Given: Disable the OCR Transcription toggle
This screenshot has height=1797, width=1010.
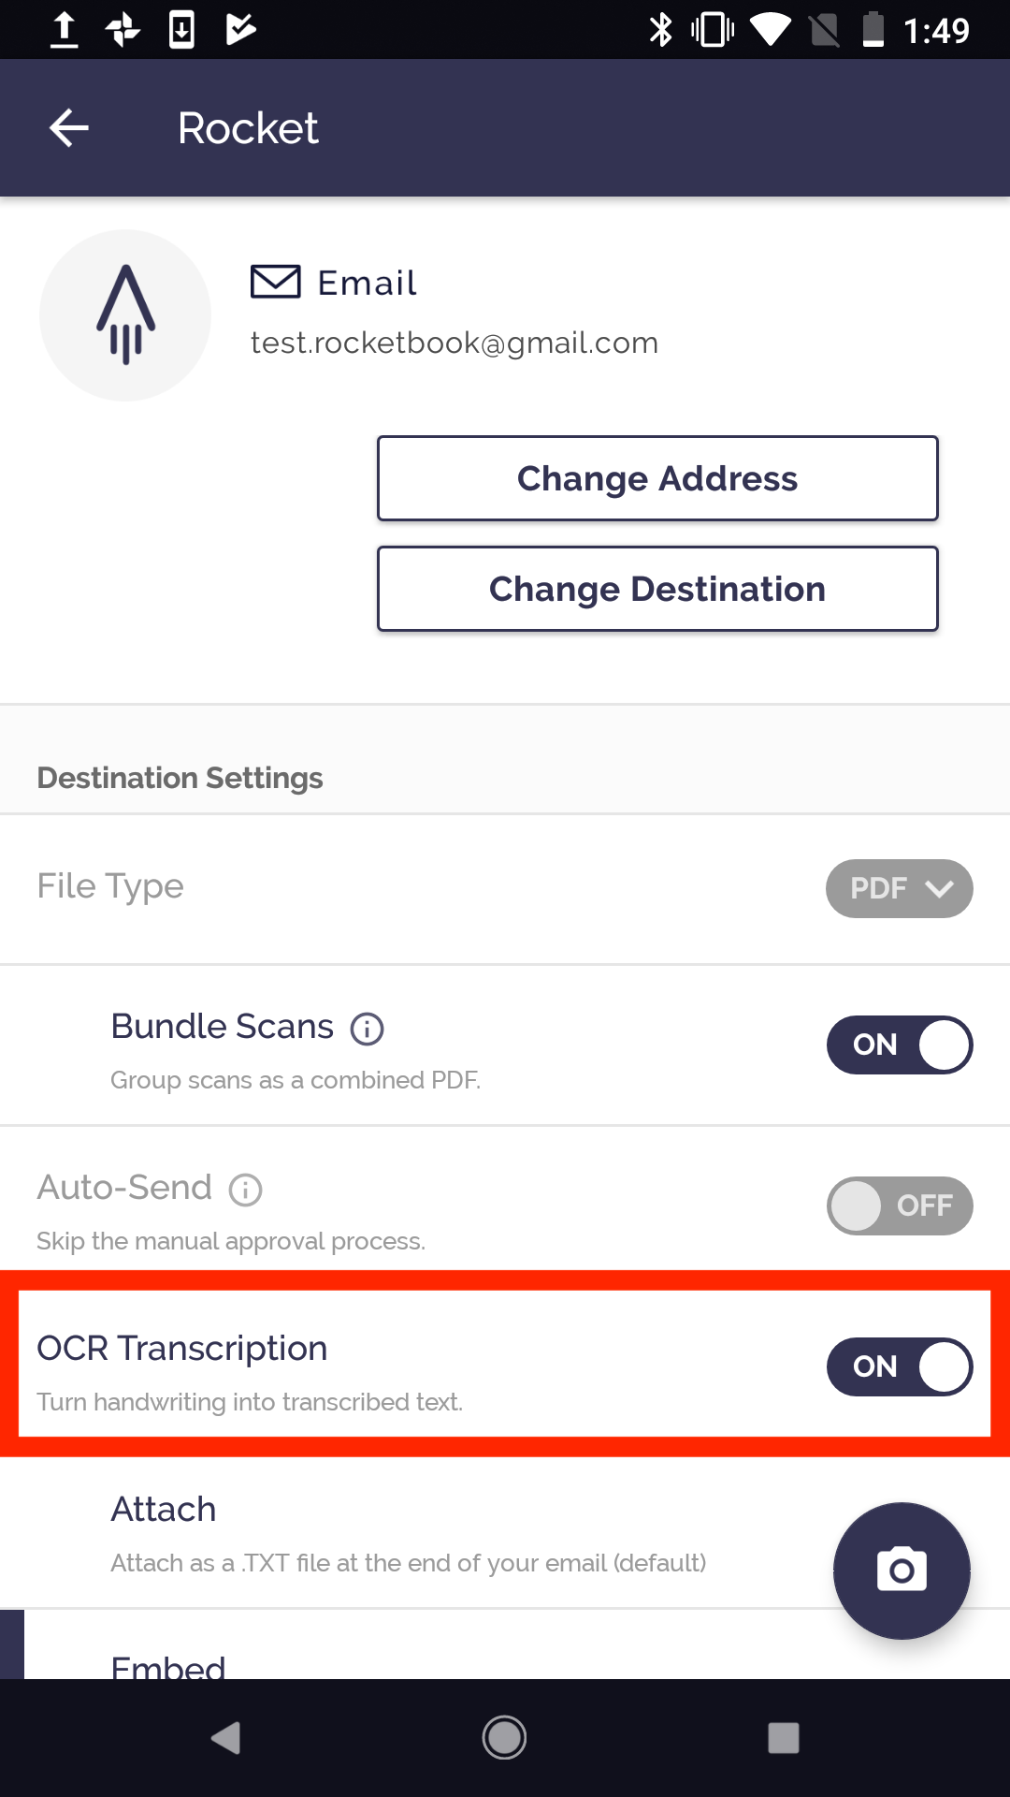Looking at the screenshot, I should tap(900, 1366).
